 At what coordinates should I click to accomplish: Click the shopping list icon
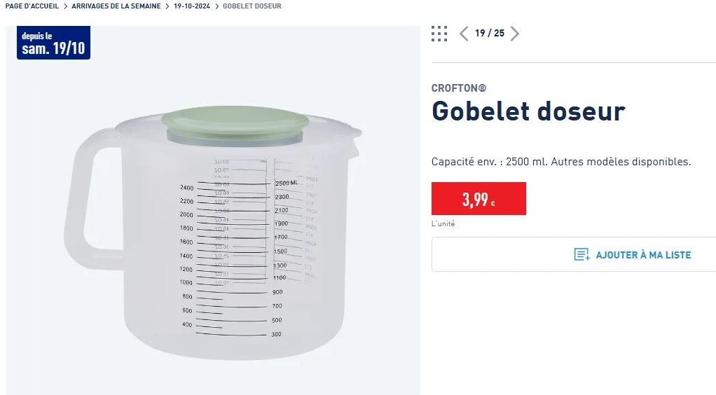tap(581, 254)
